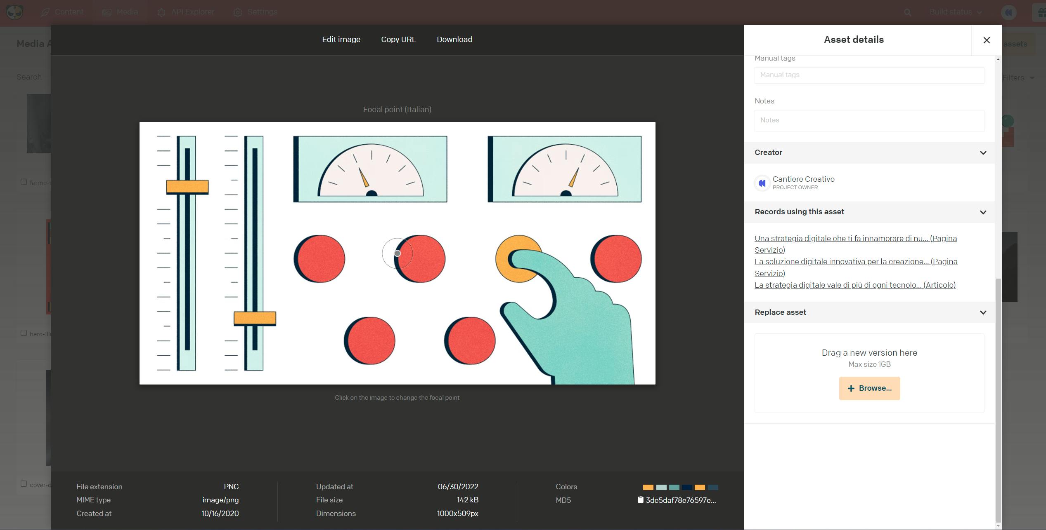The height and width of the screenshot is (530, 1046).
Task: Click Browse to upload a new version
Action: (x=869, y=388)
